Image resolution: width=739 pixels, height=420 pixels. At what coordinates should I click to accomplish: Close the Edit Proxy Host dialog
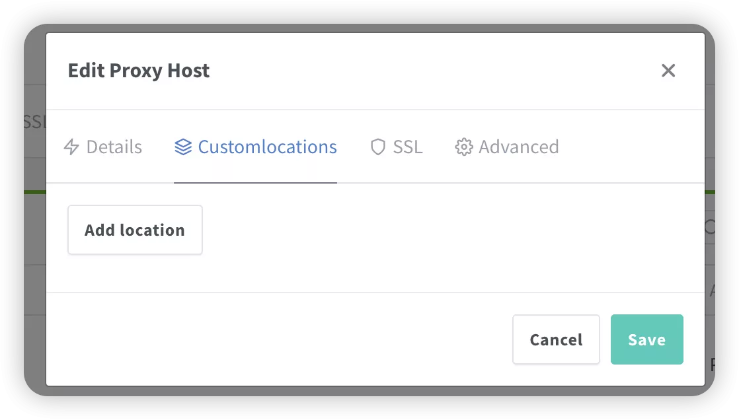668,71
